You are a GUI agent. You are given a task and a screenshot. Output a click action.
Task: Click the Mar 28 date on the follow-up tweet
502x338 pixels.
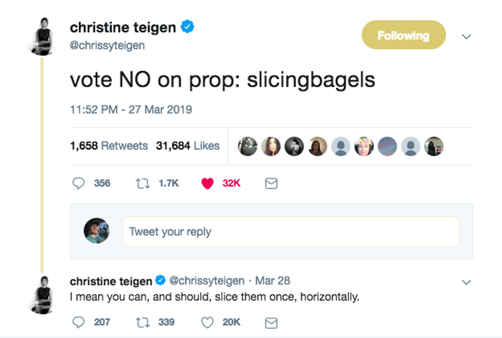273,281
